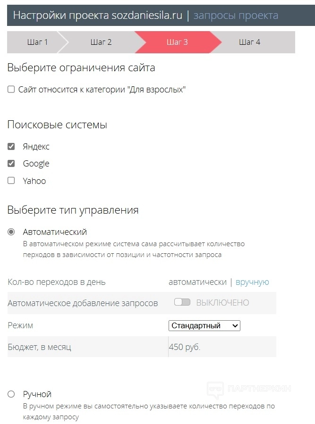The height and width of the screenshot is (424, 315).
Task: Click the Партнеркин watermark logo icon
Action: tap(216, 389)
